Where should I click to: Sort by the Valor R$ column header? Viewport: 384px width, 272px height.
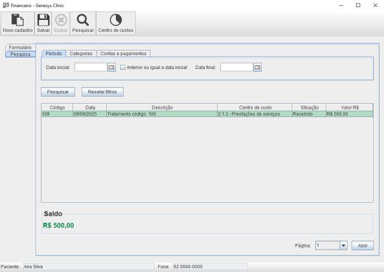point(349,107)
